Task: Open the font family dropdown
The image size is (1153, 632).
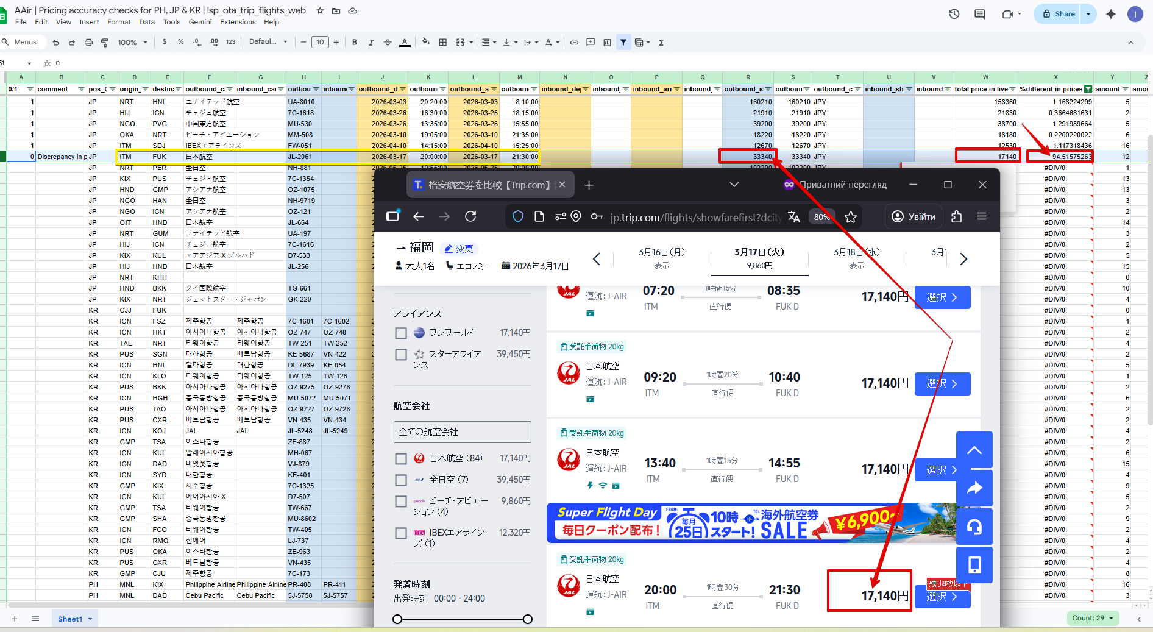Action: (x=268, y=42)
